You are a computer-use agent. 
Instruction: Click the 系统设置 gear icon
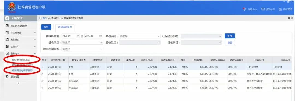7,76
